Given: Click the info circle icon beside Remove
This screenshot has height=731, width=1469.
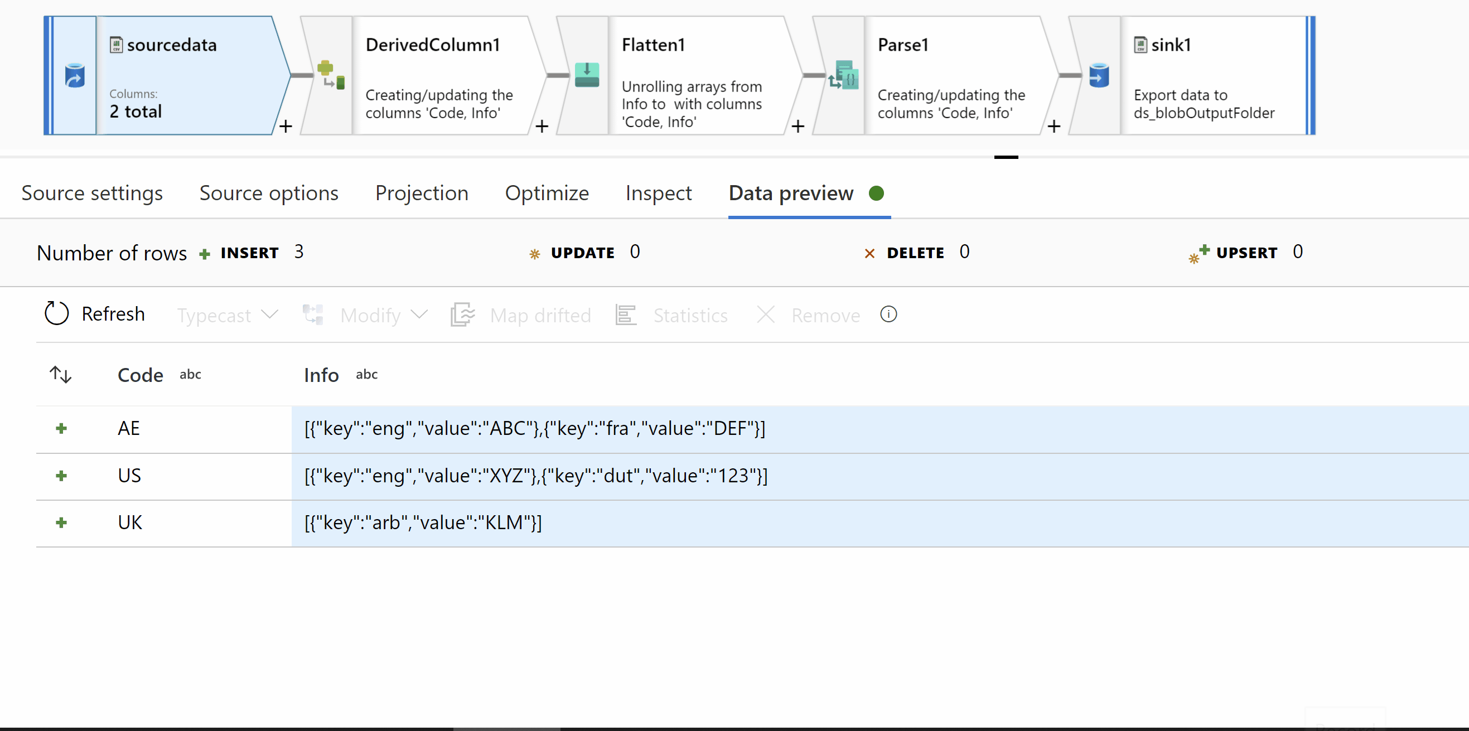Looking at the screenshot, I should click(888, 314).
